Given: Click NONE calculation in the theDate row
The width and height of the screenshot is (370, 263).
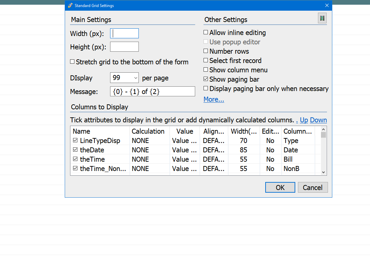Looking at the screenshot, I should [x=140, y=150].
